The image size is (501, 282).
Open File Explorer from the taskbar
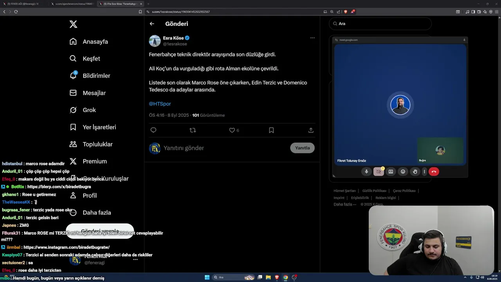coord(268,277)
